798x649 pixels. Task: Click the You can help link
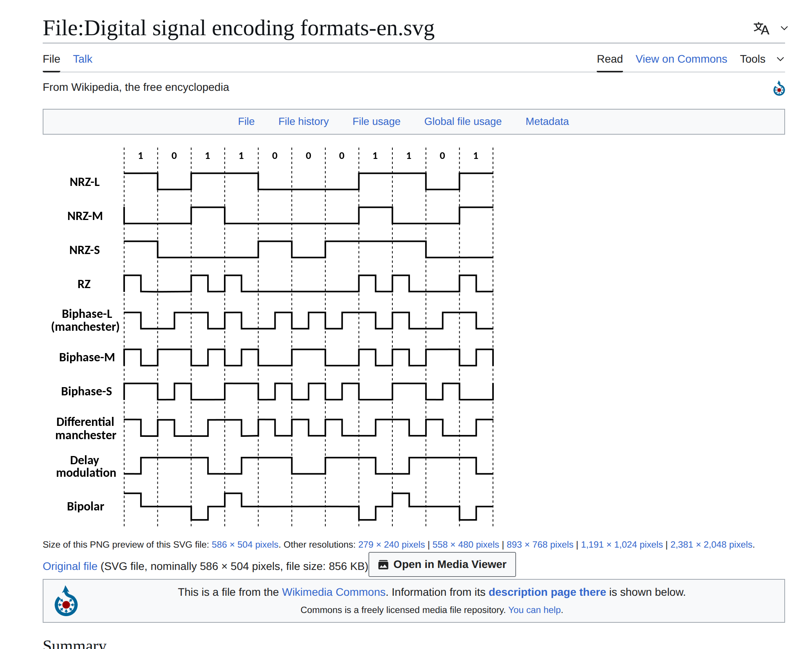point(535,610)
